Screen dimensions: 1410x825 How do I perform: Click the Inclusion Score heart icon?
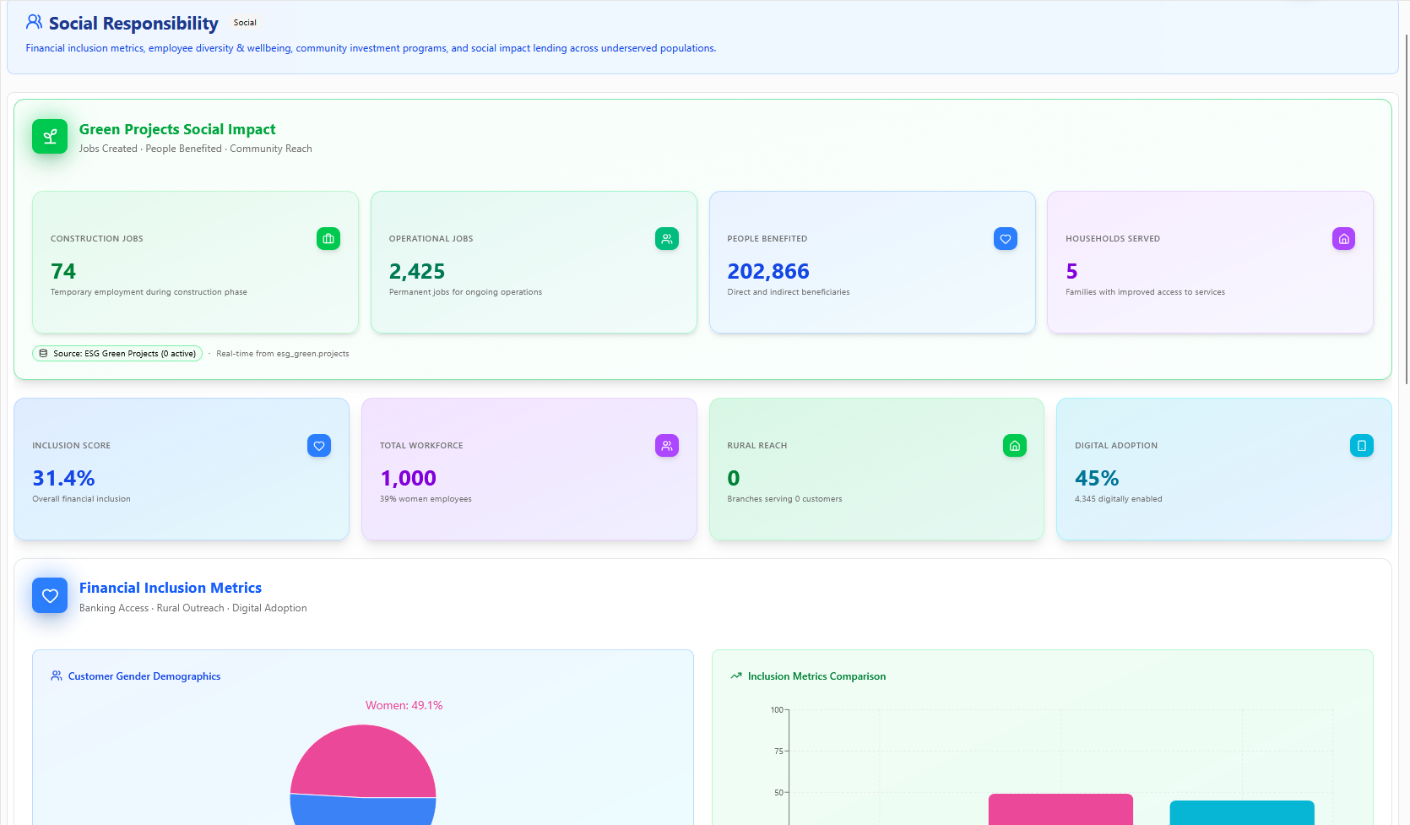pos(319,446)
